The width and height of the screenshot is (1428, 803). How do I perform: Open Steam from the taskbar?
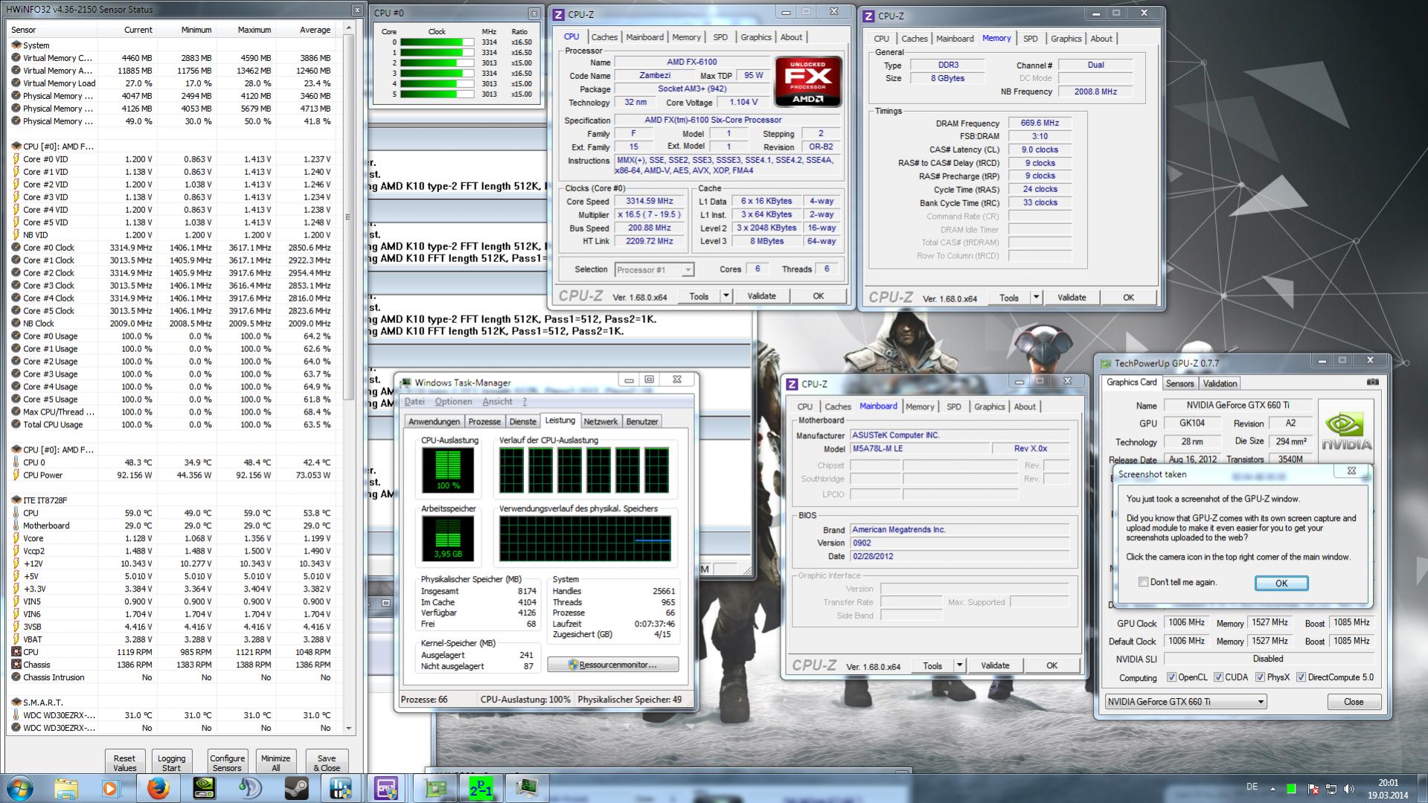[297, 788]
